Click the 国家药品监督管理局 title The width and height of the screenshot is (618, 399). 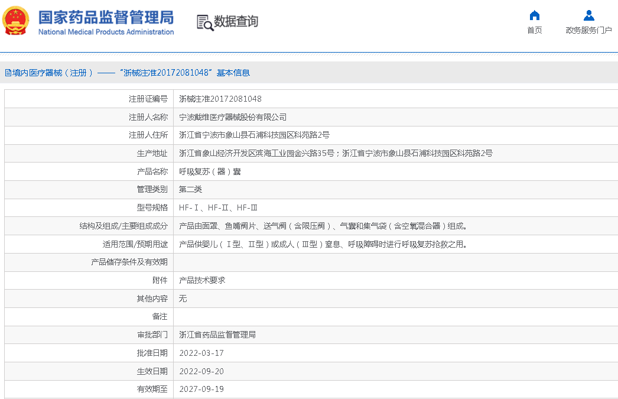pyautogui.click(x=106, y=18)
